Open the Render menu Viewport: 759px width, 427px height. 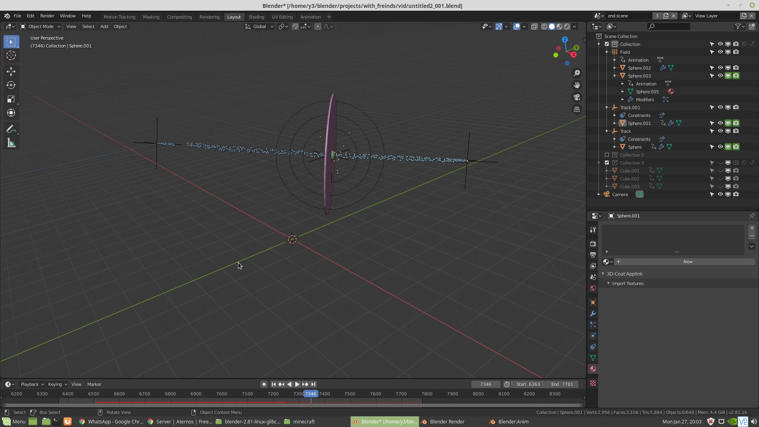[x=47, y=16]
